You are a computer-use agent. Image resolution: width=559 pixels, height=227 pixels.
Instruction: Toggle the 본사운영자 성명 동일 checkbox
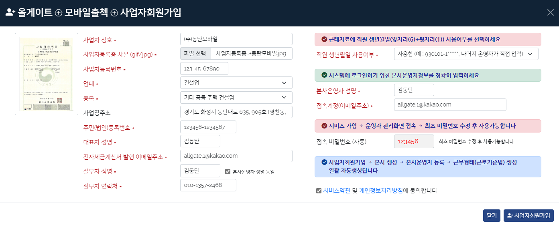coord(228,171)
